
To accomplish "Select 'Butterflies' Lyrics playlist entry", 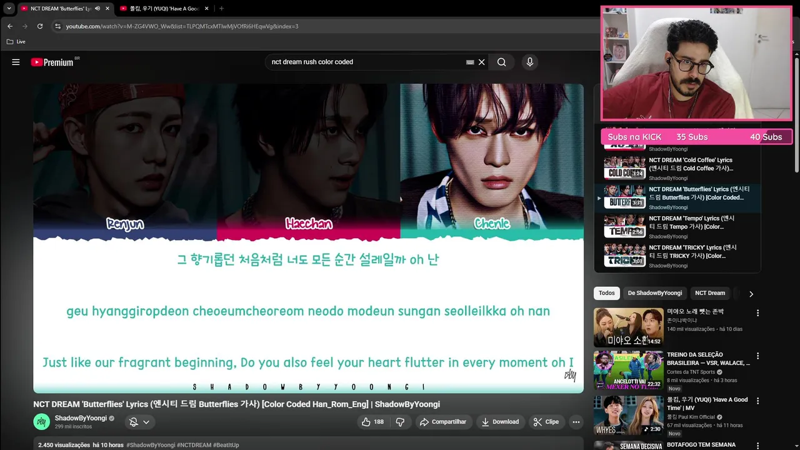I will [677, 197].
